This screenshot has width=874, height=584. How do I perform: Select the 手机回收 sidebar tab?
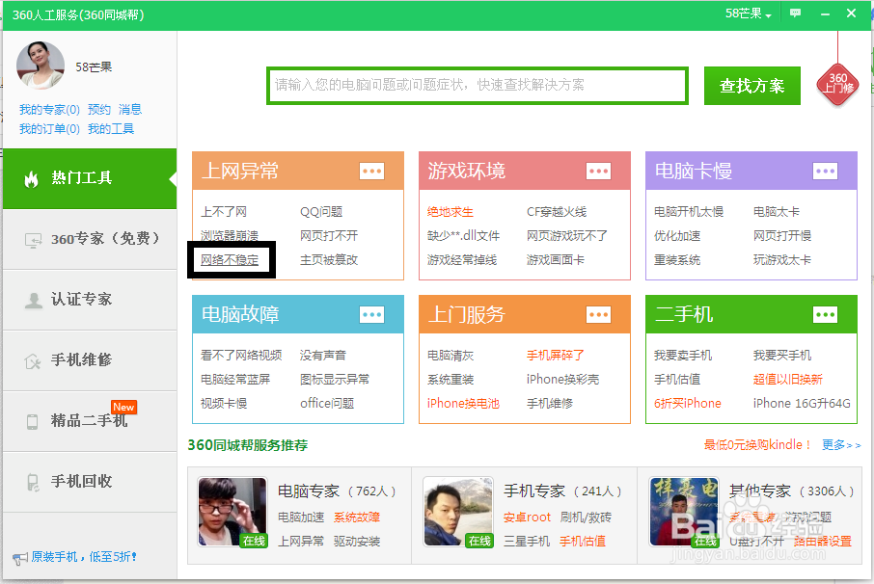point(90,482)
